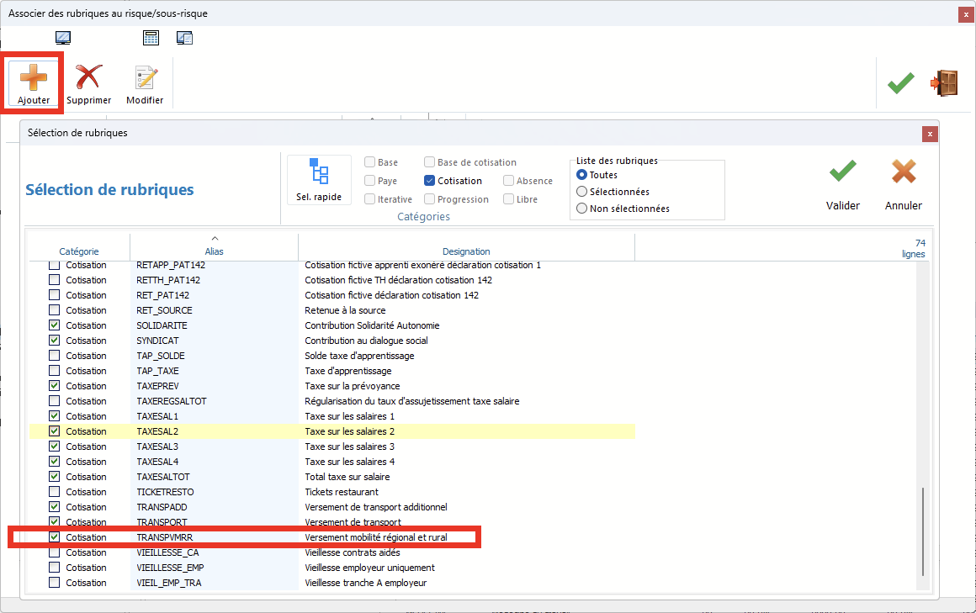This screenshot has height=613, width=976.
Task: Click the Supprimer red cross icon
Action: (88, 78)
